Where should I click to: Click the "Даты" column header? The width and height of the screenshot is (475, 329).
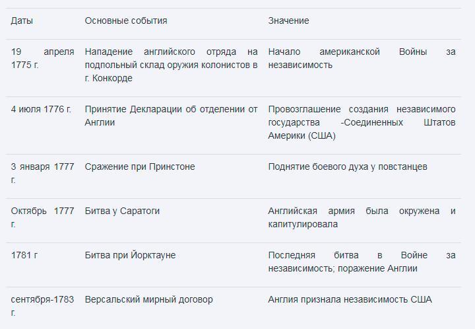(22, 20)
